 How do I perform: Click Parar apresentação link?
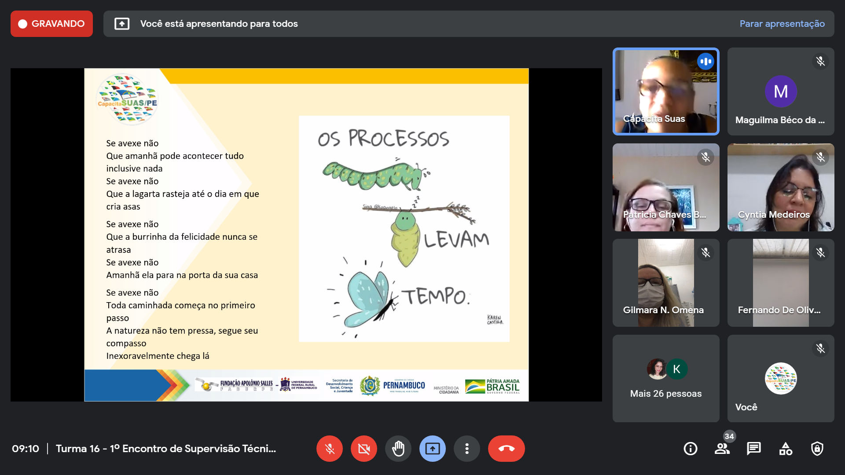coord(782,24)
